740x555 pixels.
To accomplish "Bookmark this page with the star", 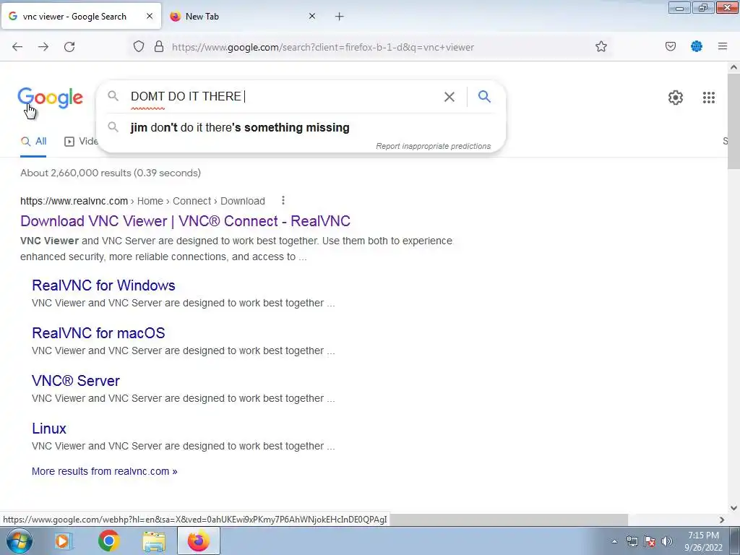I will point(601,46).
